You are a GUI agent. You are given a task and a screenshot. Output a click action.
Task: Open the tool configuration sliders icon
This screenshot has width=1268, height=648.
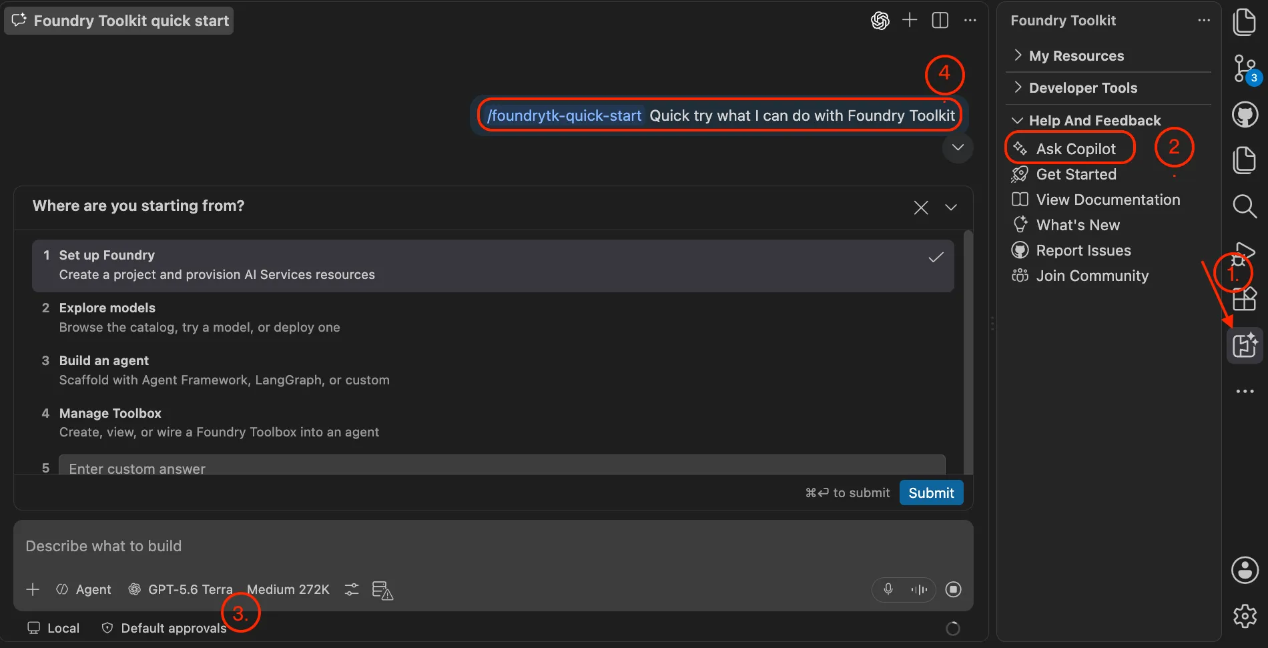pos(352,589)
